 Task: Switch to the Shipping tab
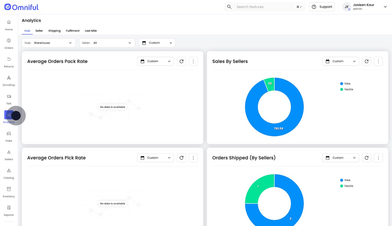click(54, 31)
